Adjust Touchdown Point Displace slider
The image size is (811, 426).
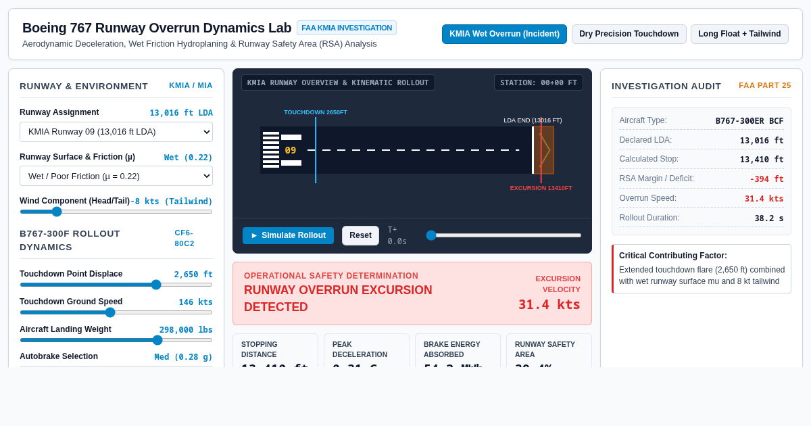(x=116, y=285)
